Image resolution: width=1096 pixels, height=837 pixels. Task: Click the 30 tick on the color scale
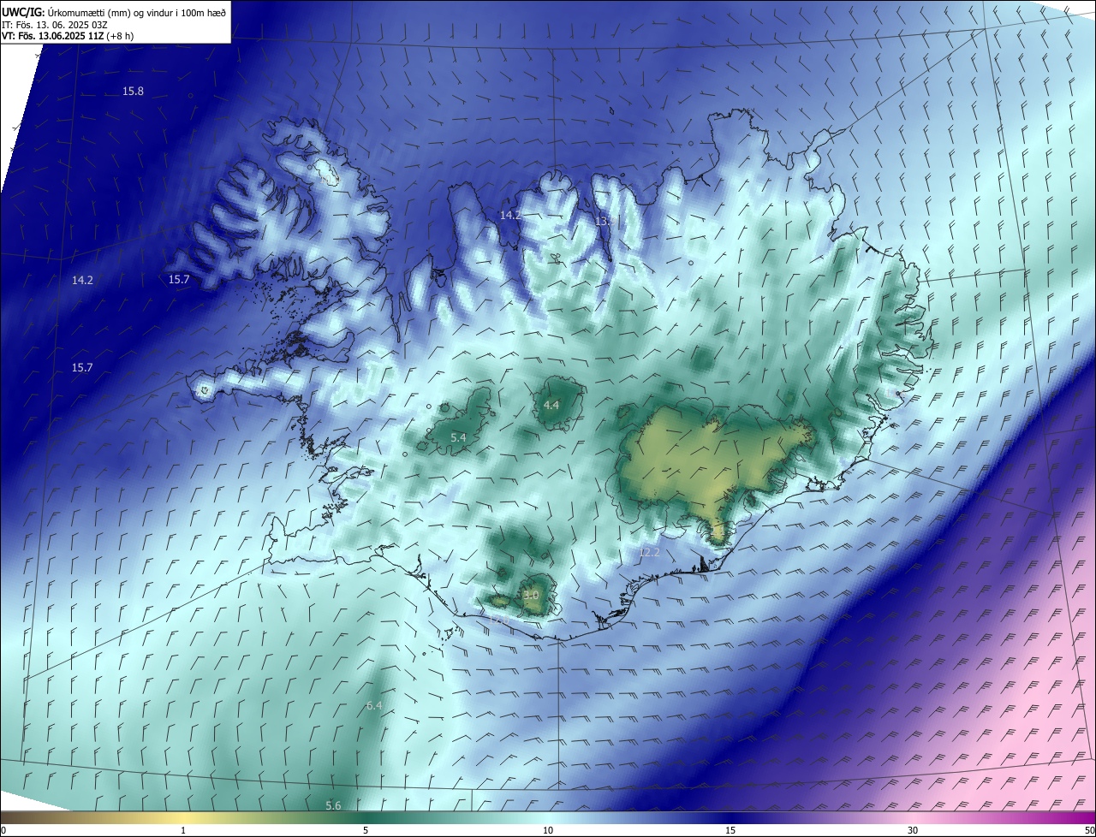point(913,830)
